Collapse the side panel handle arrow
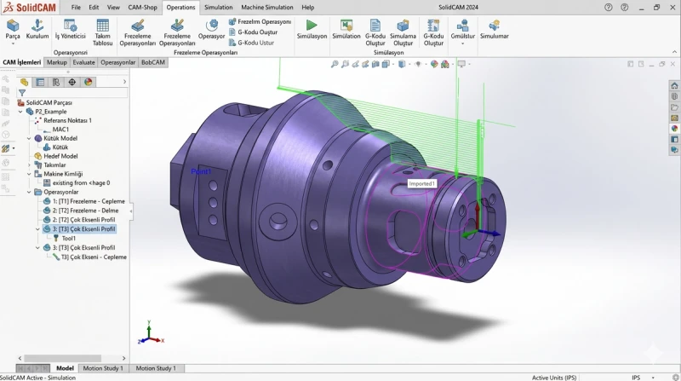 point(131,211)
